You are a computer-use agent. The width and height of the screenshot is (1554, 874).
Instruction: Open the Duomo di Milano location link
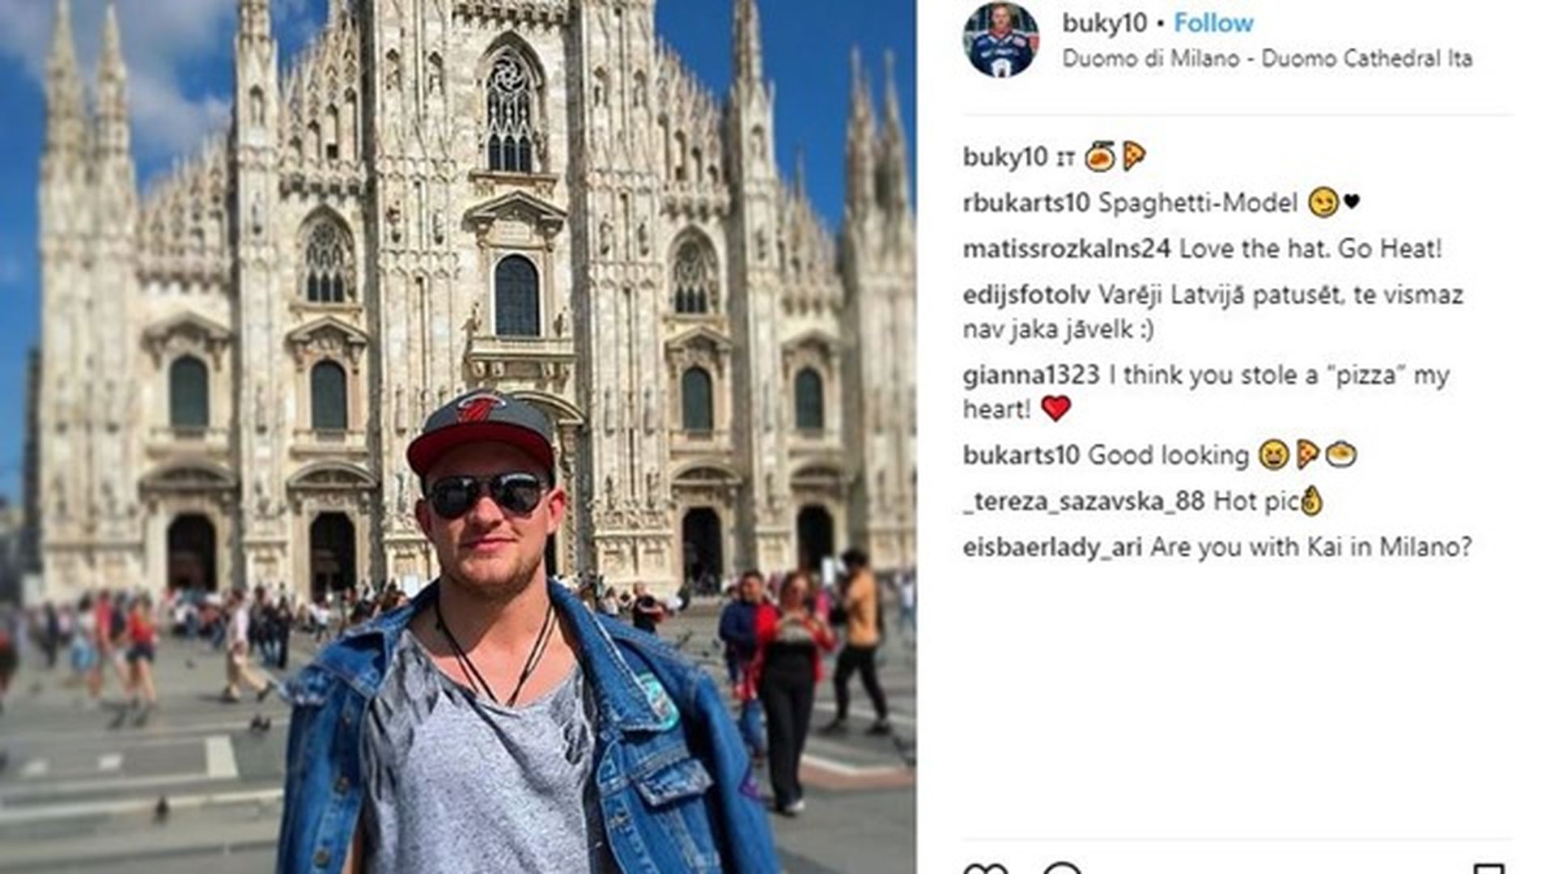tap(1267, 58)
